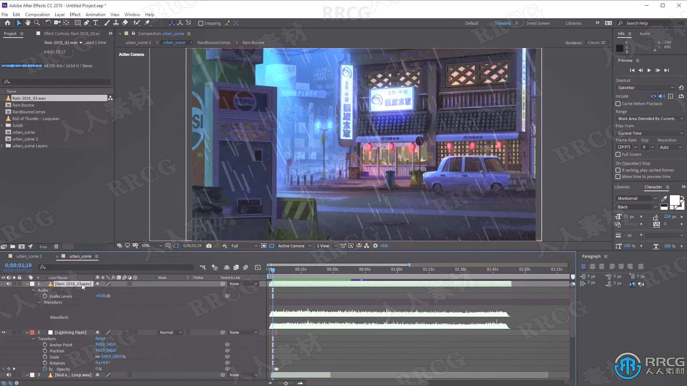
Task: Enable Cache Before Playback
Action: point(618,104)
